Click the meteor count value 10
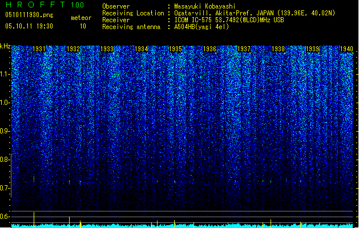This screenshot has width=359, height=228. pos(83,26)
